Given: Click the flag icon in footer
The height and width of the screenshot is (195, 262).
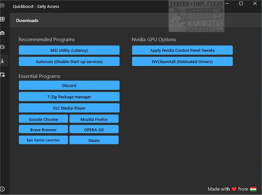Looking at the screenshot, I should pyautogui.click(x=253, y=189).
